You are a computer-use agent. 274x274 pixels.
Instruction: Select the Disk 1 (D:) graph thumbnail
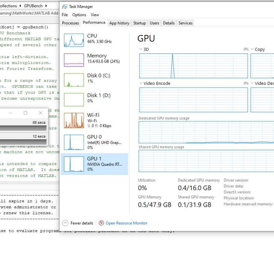point(74,99)
